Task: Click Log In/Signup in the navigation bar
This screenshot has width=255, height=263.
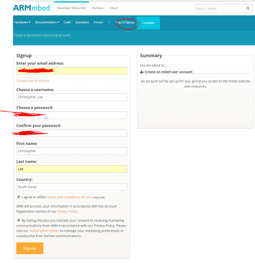Action: point(125,22)
